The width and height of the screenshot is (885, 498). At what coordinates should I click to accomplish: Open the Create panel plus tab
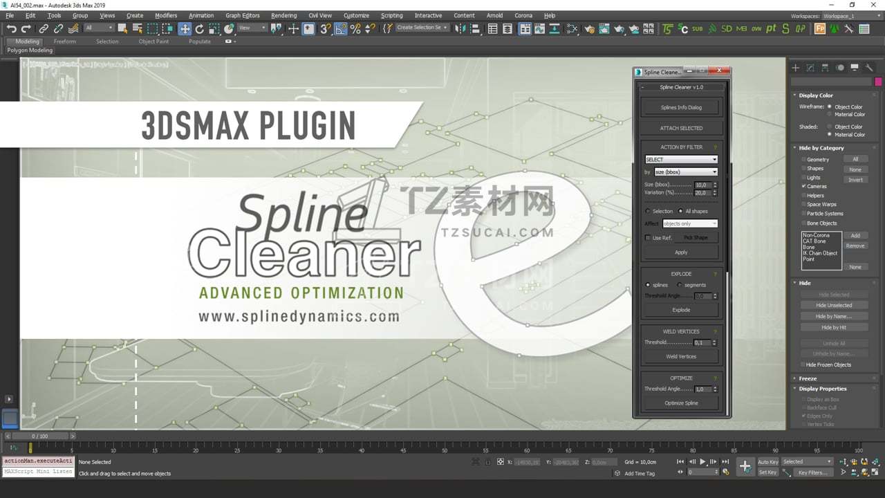[x=796, y=68]
